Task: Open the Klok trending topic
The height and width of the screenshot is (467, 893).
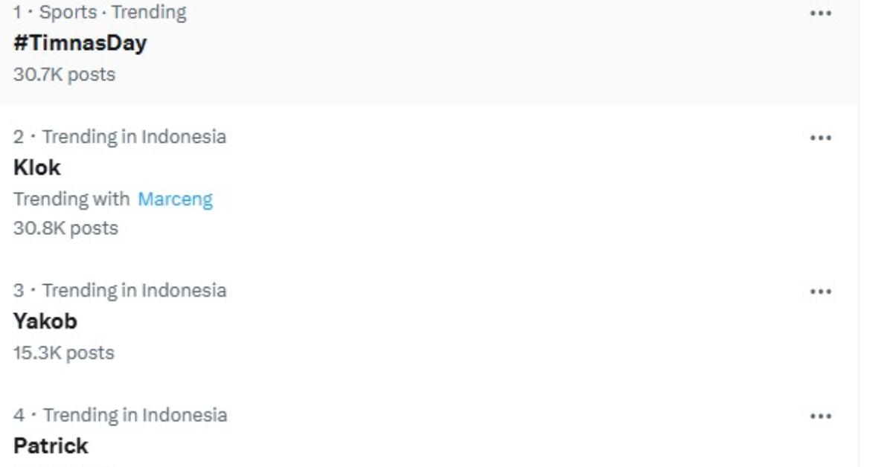Action: [x=37, y=168]
